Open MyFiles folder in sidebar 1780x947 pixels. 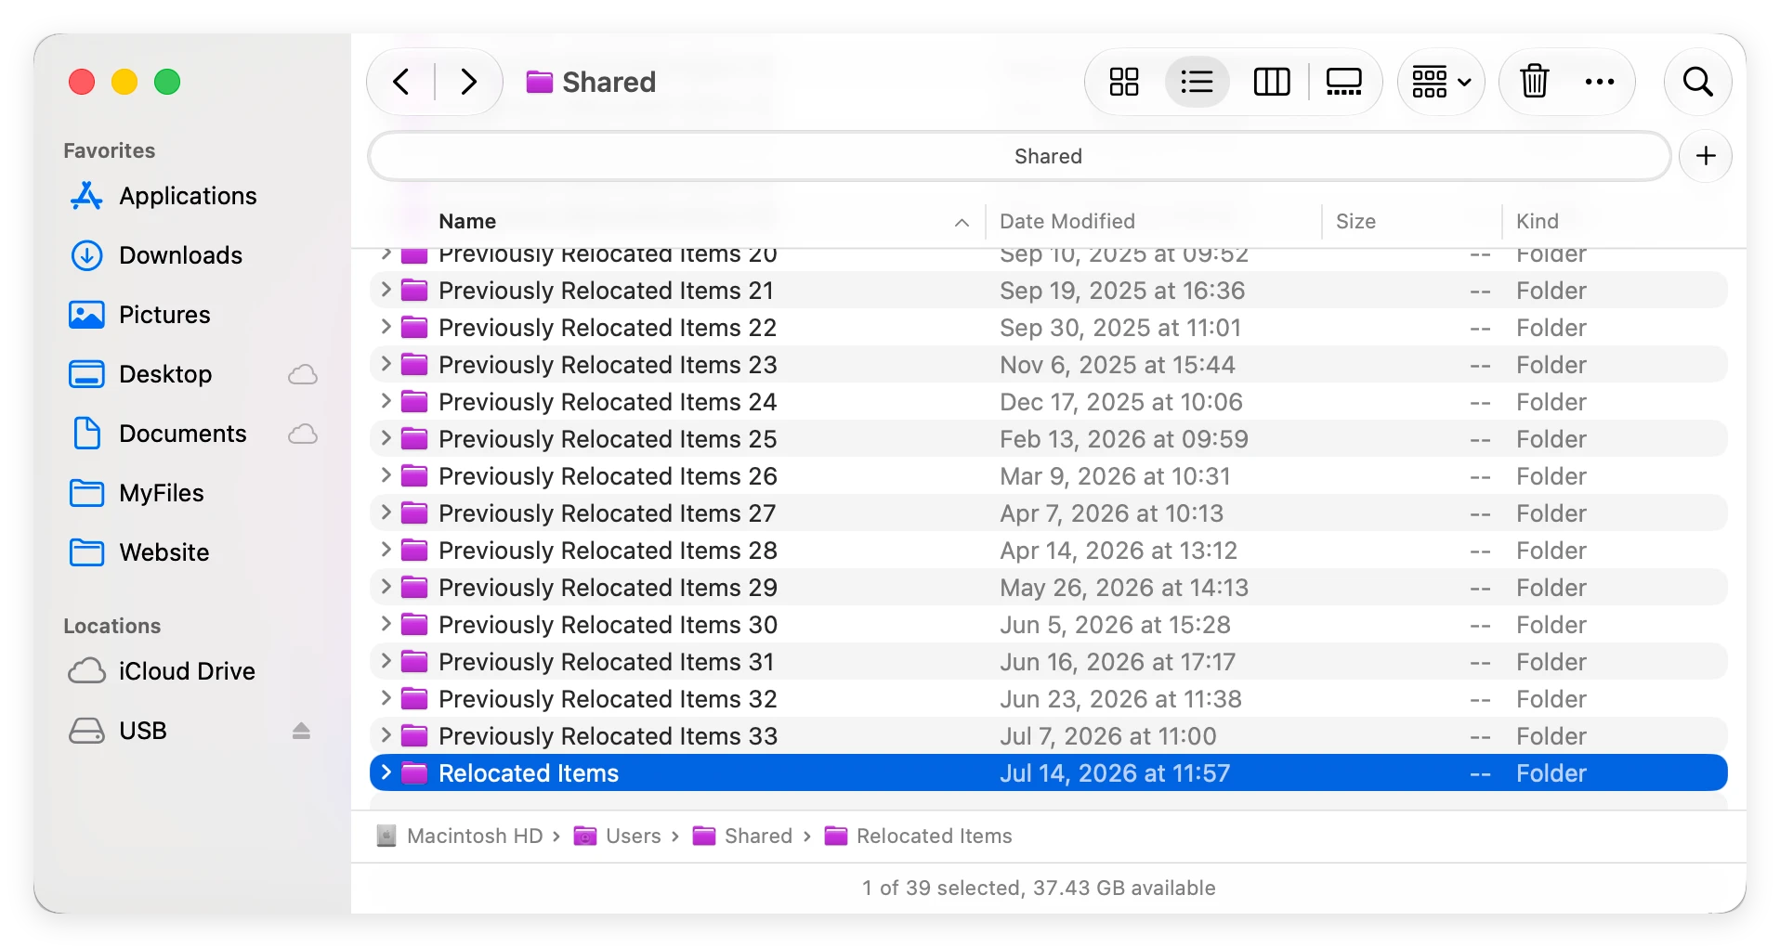click(x=137, y=493)
